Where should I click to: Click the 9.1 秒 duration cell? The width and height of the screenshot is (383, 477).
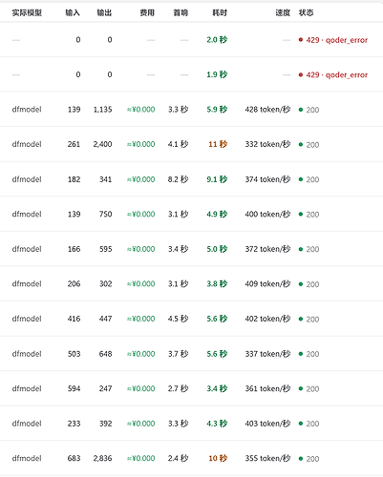tap(217, 179)
